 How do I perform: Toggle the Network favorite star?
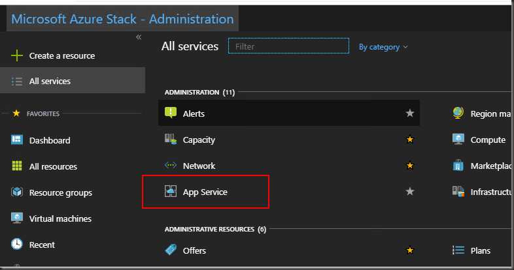410,166
